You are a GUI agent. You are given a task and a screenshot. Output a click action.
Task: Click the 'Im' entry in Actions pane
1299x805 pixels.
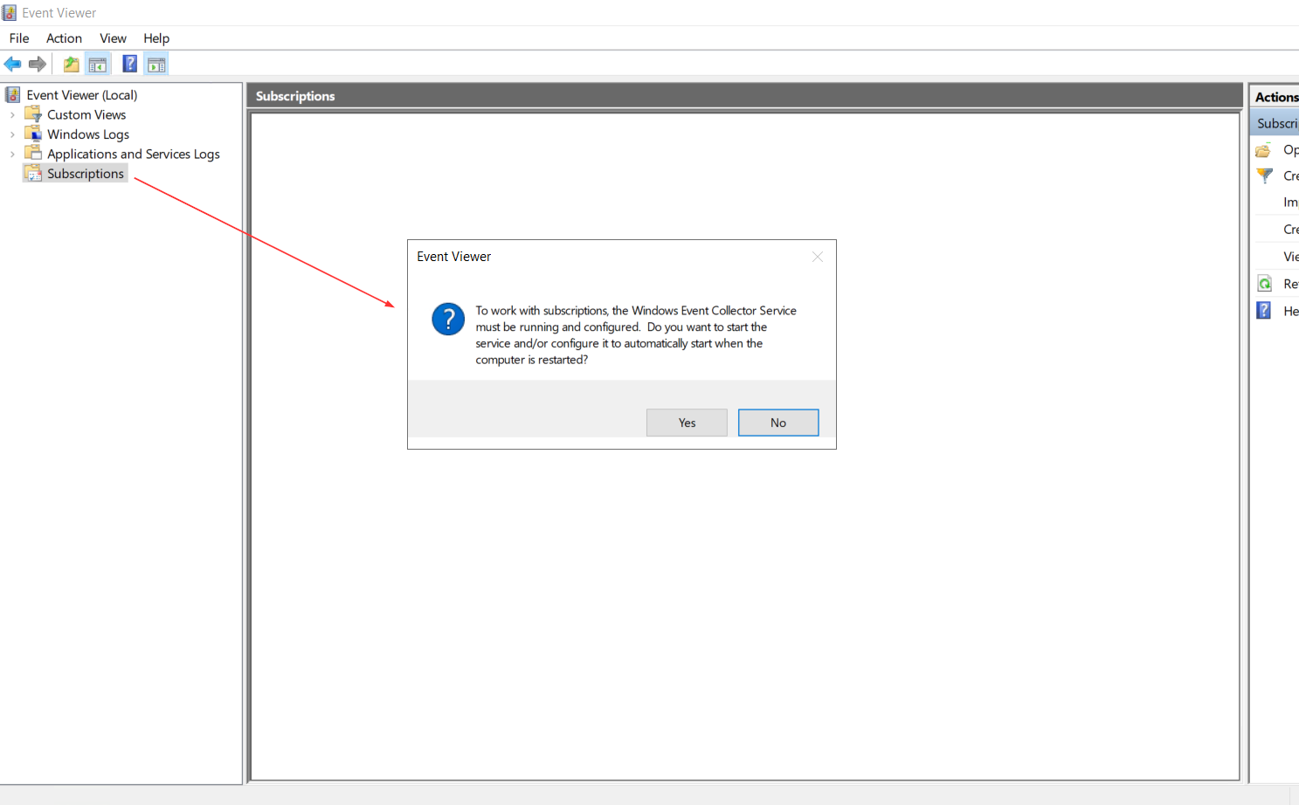click(x=1290, y=203)
